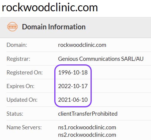151x140 pixels.
Task: Click the clientTransferProhibited status value
Action: [x=88, y=114]
